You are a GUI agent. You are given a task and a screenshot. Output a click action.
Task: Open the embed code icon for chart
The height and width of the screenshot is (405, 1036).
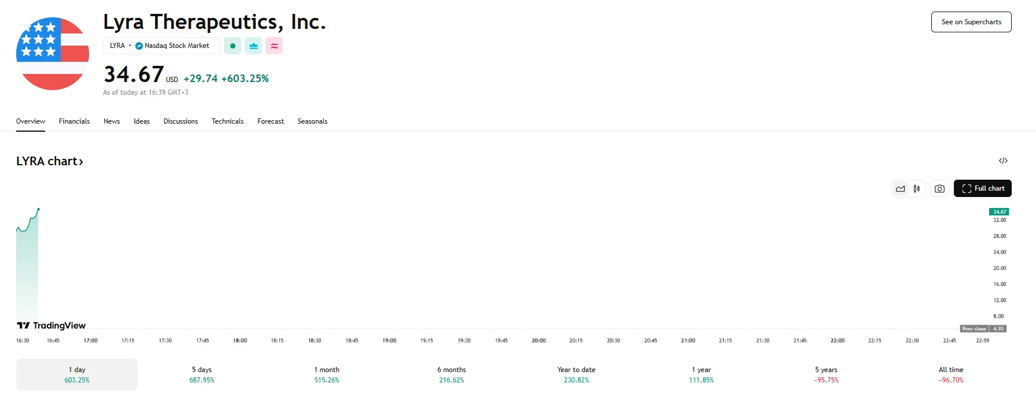click(x=1003, y=161)
